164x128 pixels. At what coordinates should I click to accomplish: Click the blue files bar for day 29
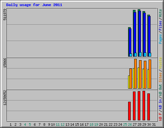pyautogui.click(x=144, y=33)
